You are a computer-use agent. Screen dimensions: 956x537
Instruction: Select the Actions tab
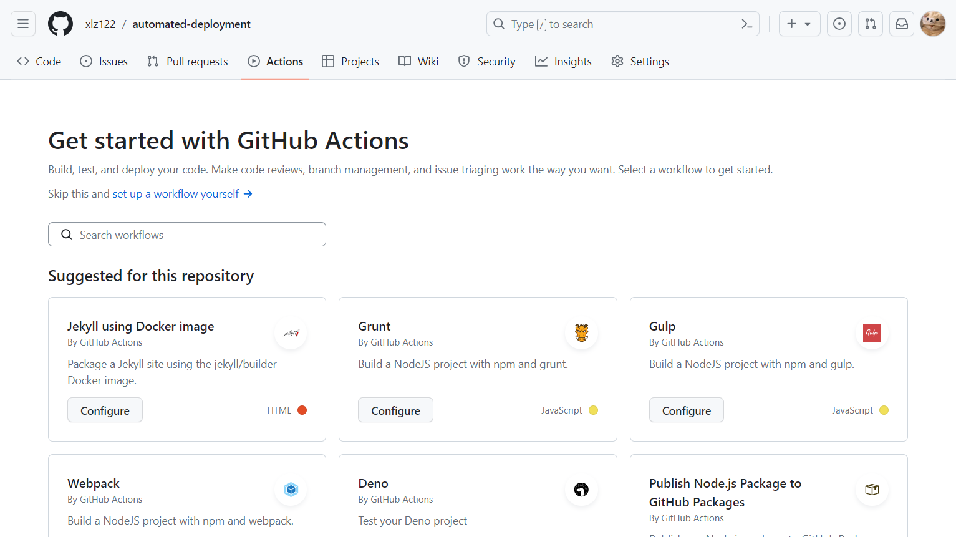coord(275,61)
